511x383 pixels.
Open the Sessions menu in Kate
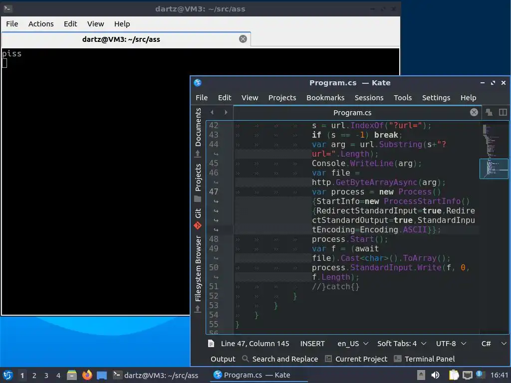pyautogui.click(x=369, y=98)
